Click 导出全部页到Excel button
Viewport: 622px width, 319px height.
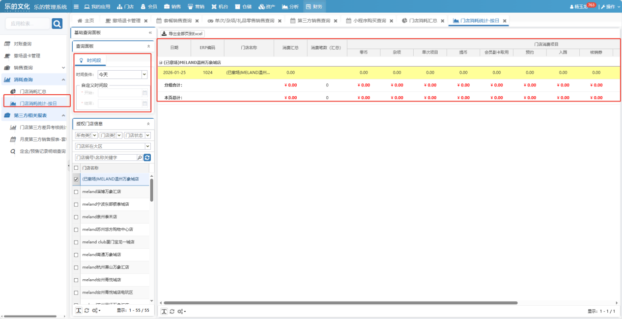(x=182, y=34)
